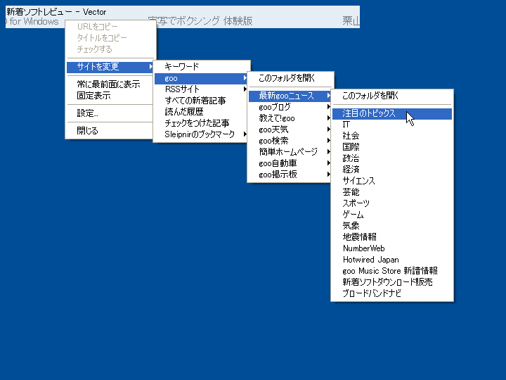Viewport: 506px width, 380px height.
Task: Select 政治 news category
Action: 392,158
